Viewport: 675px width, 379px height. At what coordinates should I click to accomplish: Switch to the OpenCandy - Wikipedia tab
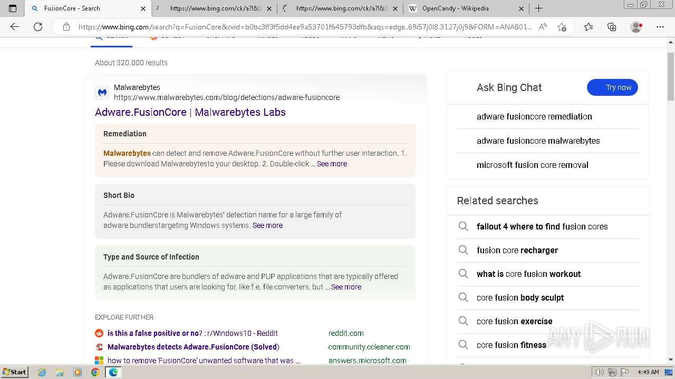[x=467, y=8]
